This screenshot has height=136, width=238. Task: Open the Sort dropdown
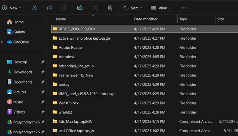click(133, 8)
